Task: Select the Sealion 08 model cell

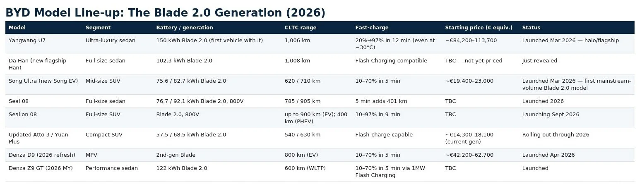Action: (x=23, y=115)
